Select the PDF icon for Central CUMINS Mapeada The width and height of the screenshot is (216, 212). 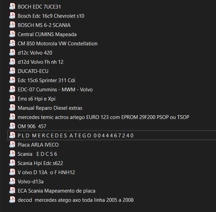pyautogui.click(x=12, y=34)
